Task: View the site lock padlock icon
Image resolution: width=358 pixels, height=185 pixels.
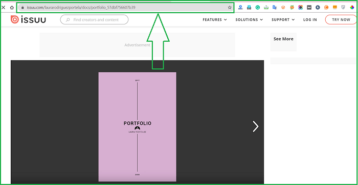Action: (23, 8)
